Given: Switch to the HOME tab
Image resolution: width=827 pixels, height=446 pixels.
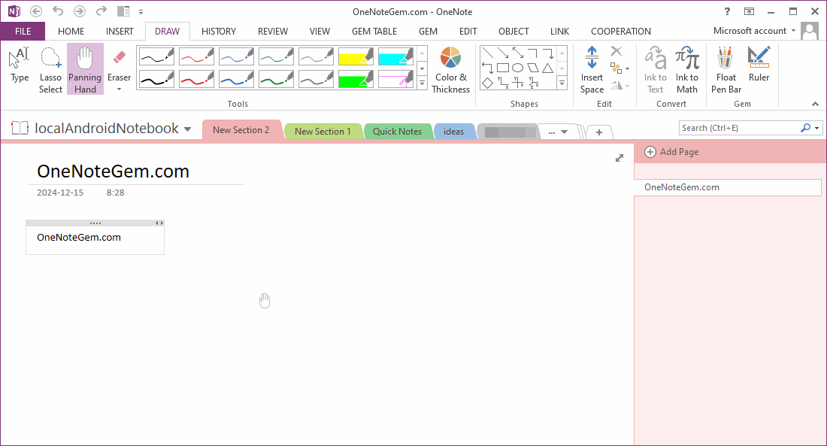Looking at the screenshot, I should tap(71, 31).
